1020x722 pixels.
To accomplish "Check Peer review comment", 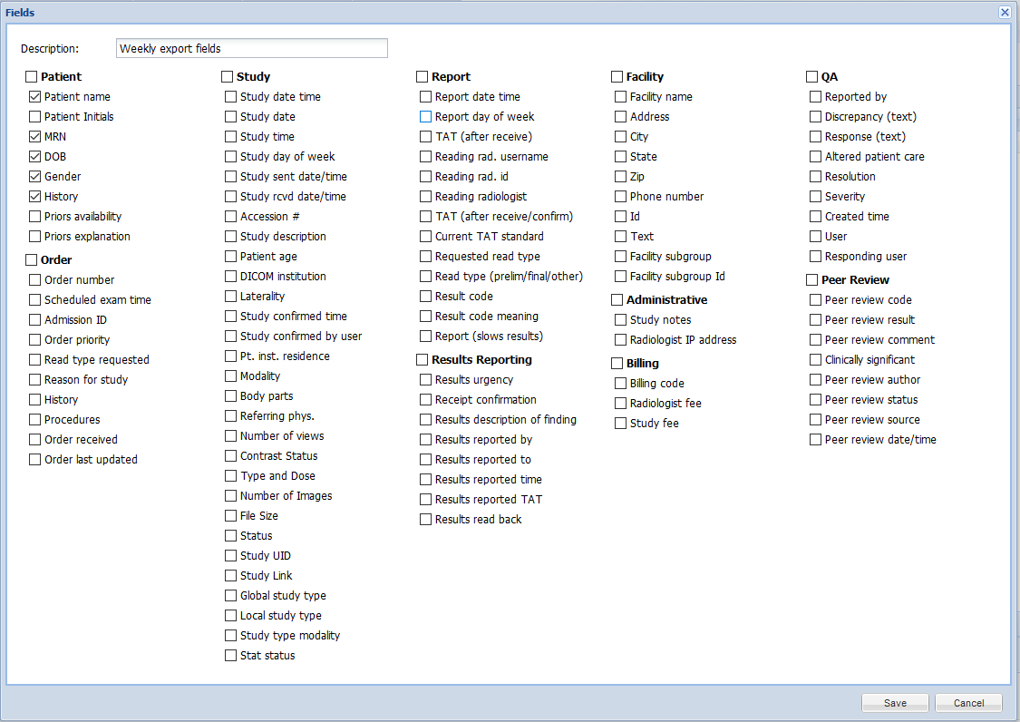I will (x=816, y=340).
